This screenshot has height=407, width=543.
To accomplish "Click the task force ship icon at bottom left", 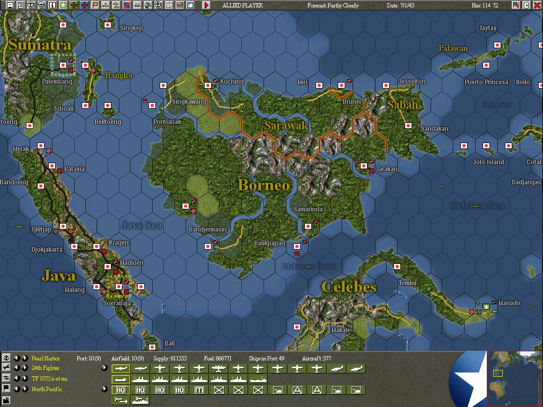I will point(6,378).
